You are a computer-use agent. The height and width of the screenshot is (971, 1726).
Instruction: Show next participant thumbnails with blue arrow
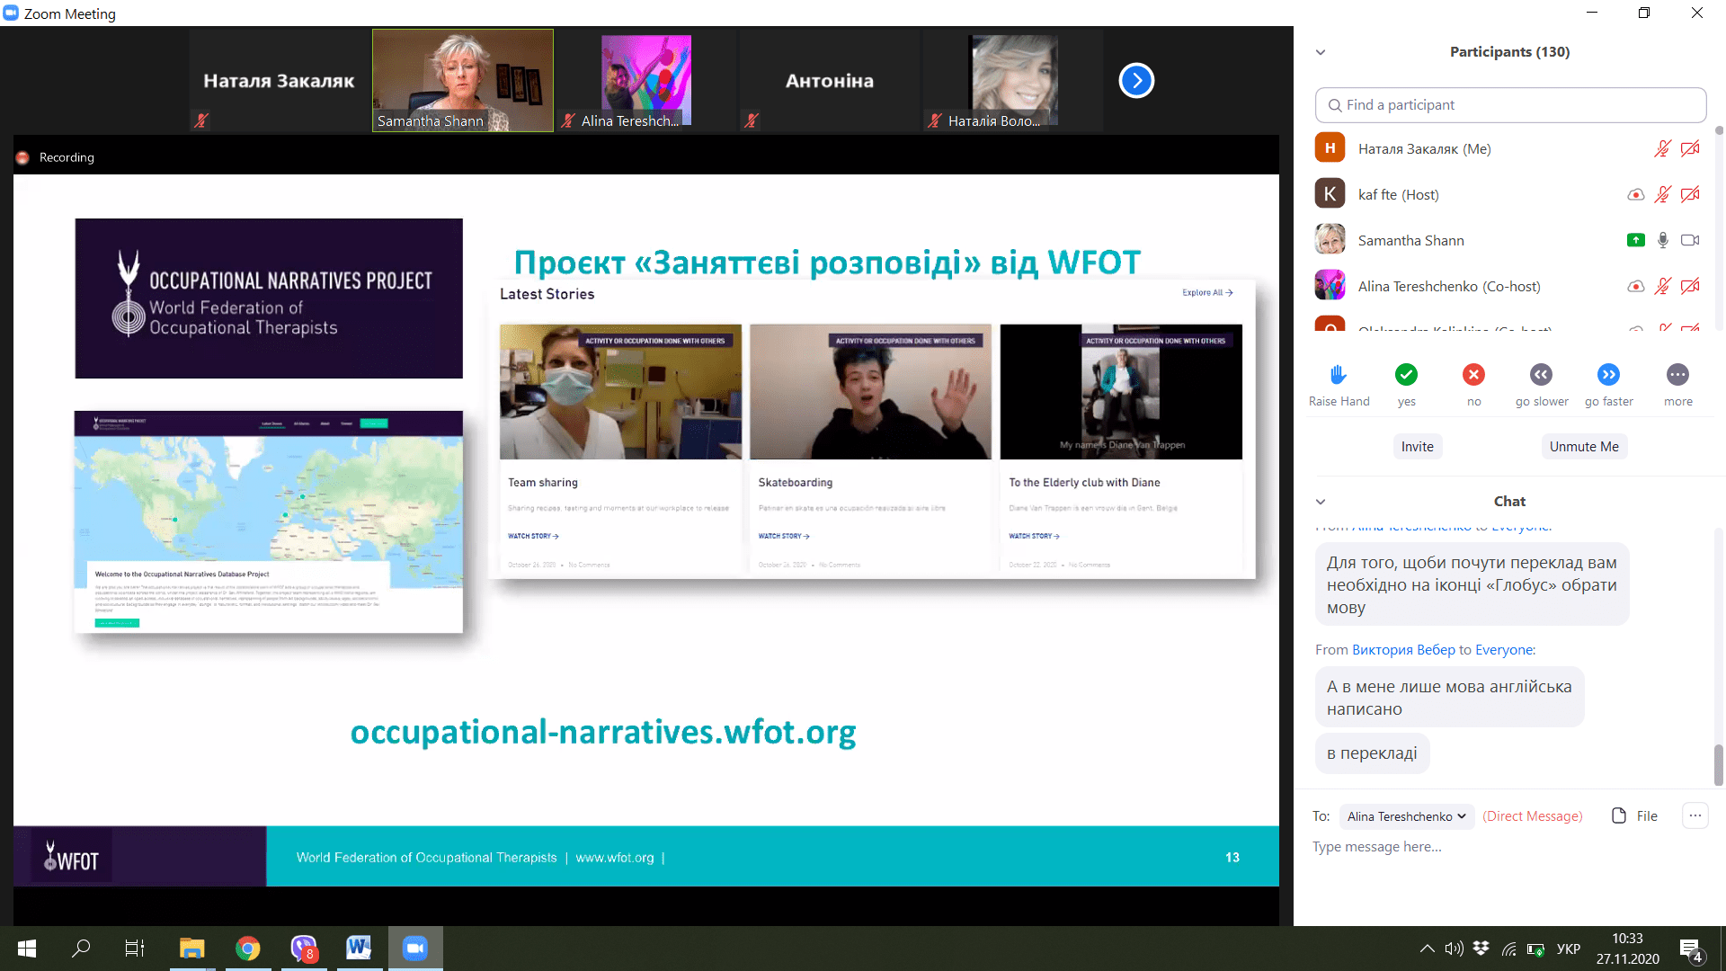(x=1136, y=81)
